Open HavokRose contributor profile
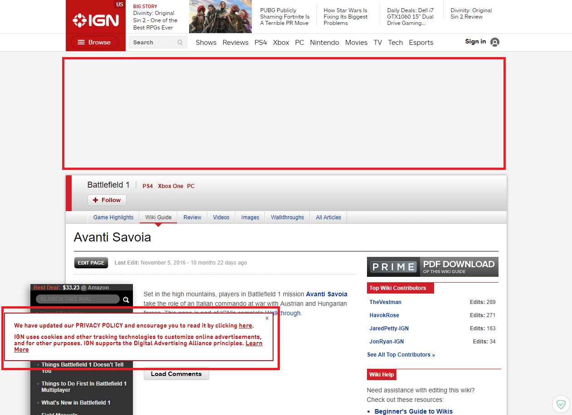572x415 pixels. click(384, 315)
